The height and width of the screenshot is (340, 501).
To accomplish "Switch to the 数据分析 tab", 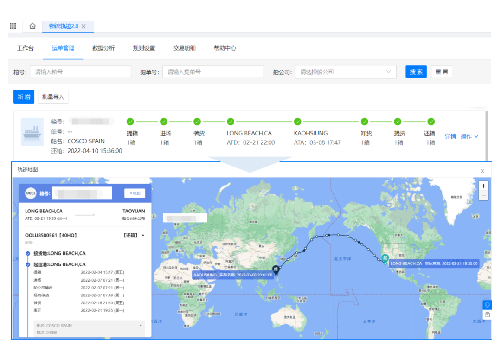I will [103, 48].
